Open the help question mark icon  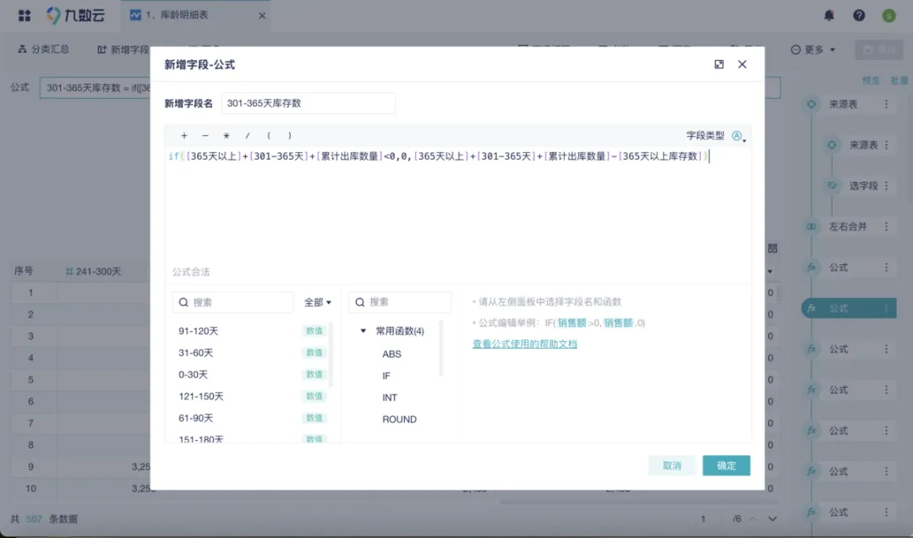pyautogui.click(x=859, y=15)
